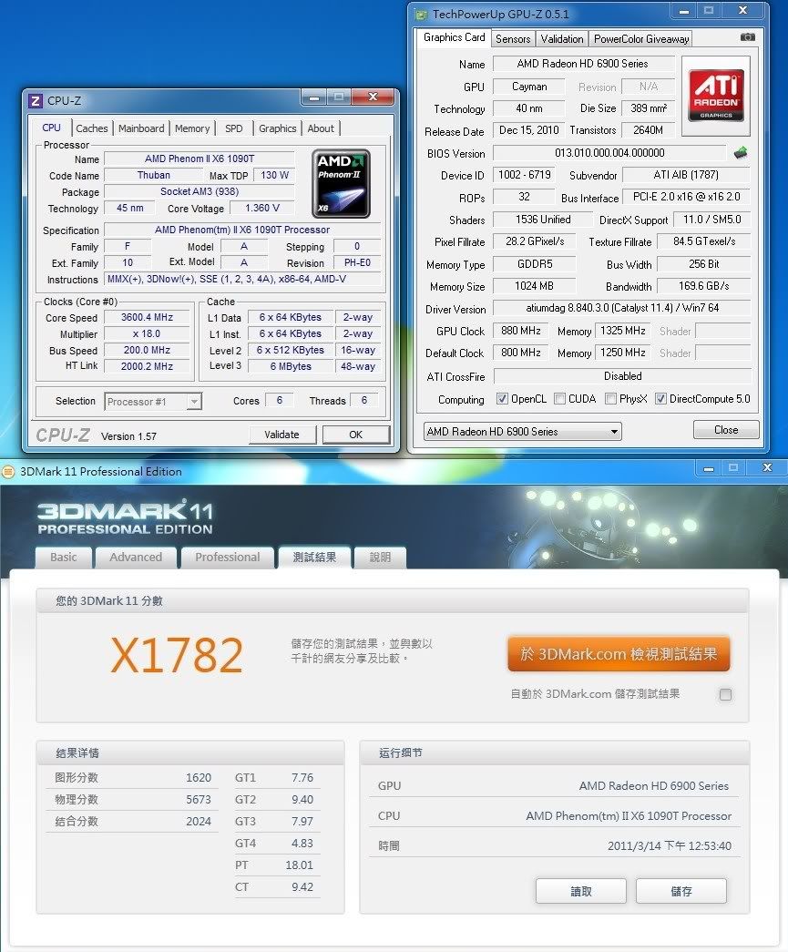The width and height of the screenshot is (788, 952).
Task: Click the CPU-Z Name field AMD Phenom II X6 1090T
Action: pos(200,159)
